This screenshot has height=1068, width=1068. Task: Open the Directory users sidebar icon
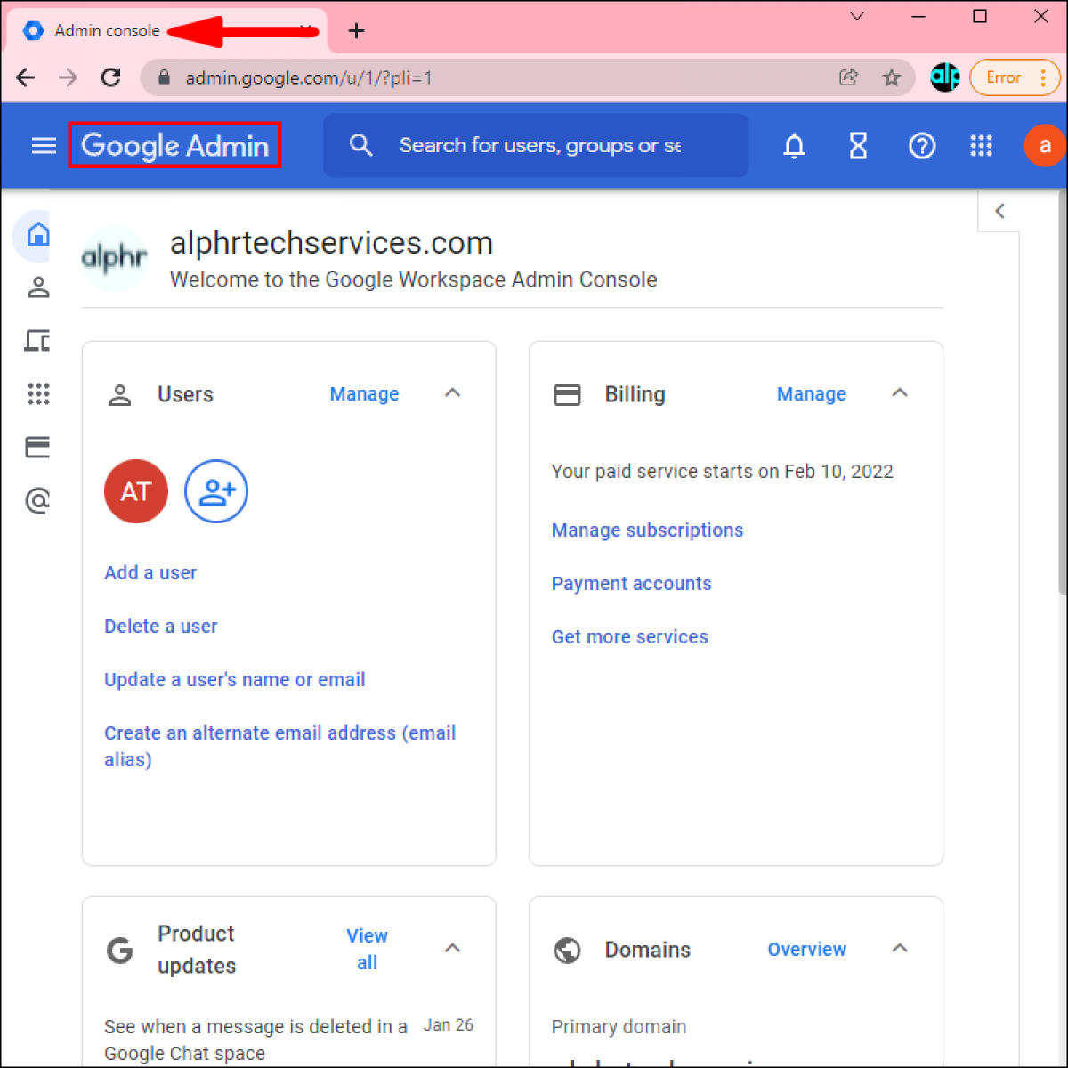[x=38, y=287]
